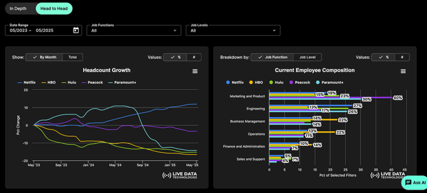Viewport: 427px width, 193px height.
Task: Toggle HBO series in Employee Composition legend
Action: coord(256,82)
